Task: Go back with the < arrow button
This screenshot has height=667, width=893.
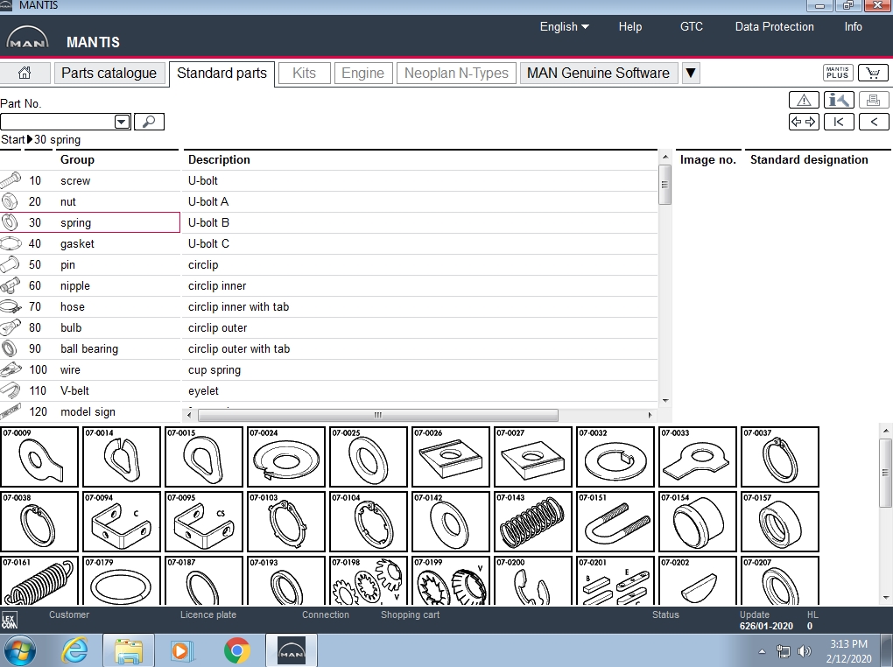Action: point(874,122)
